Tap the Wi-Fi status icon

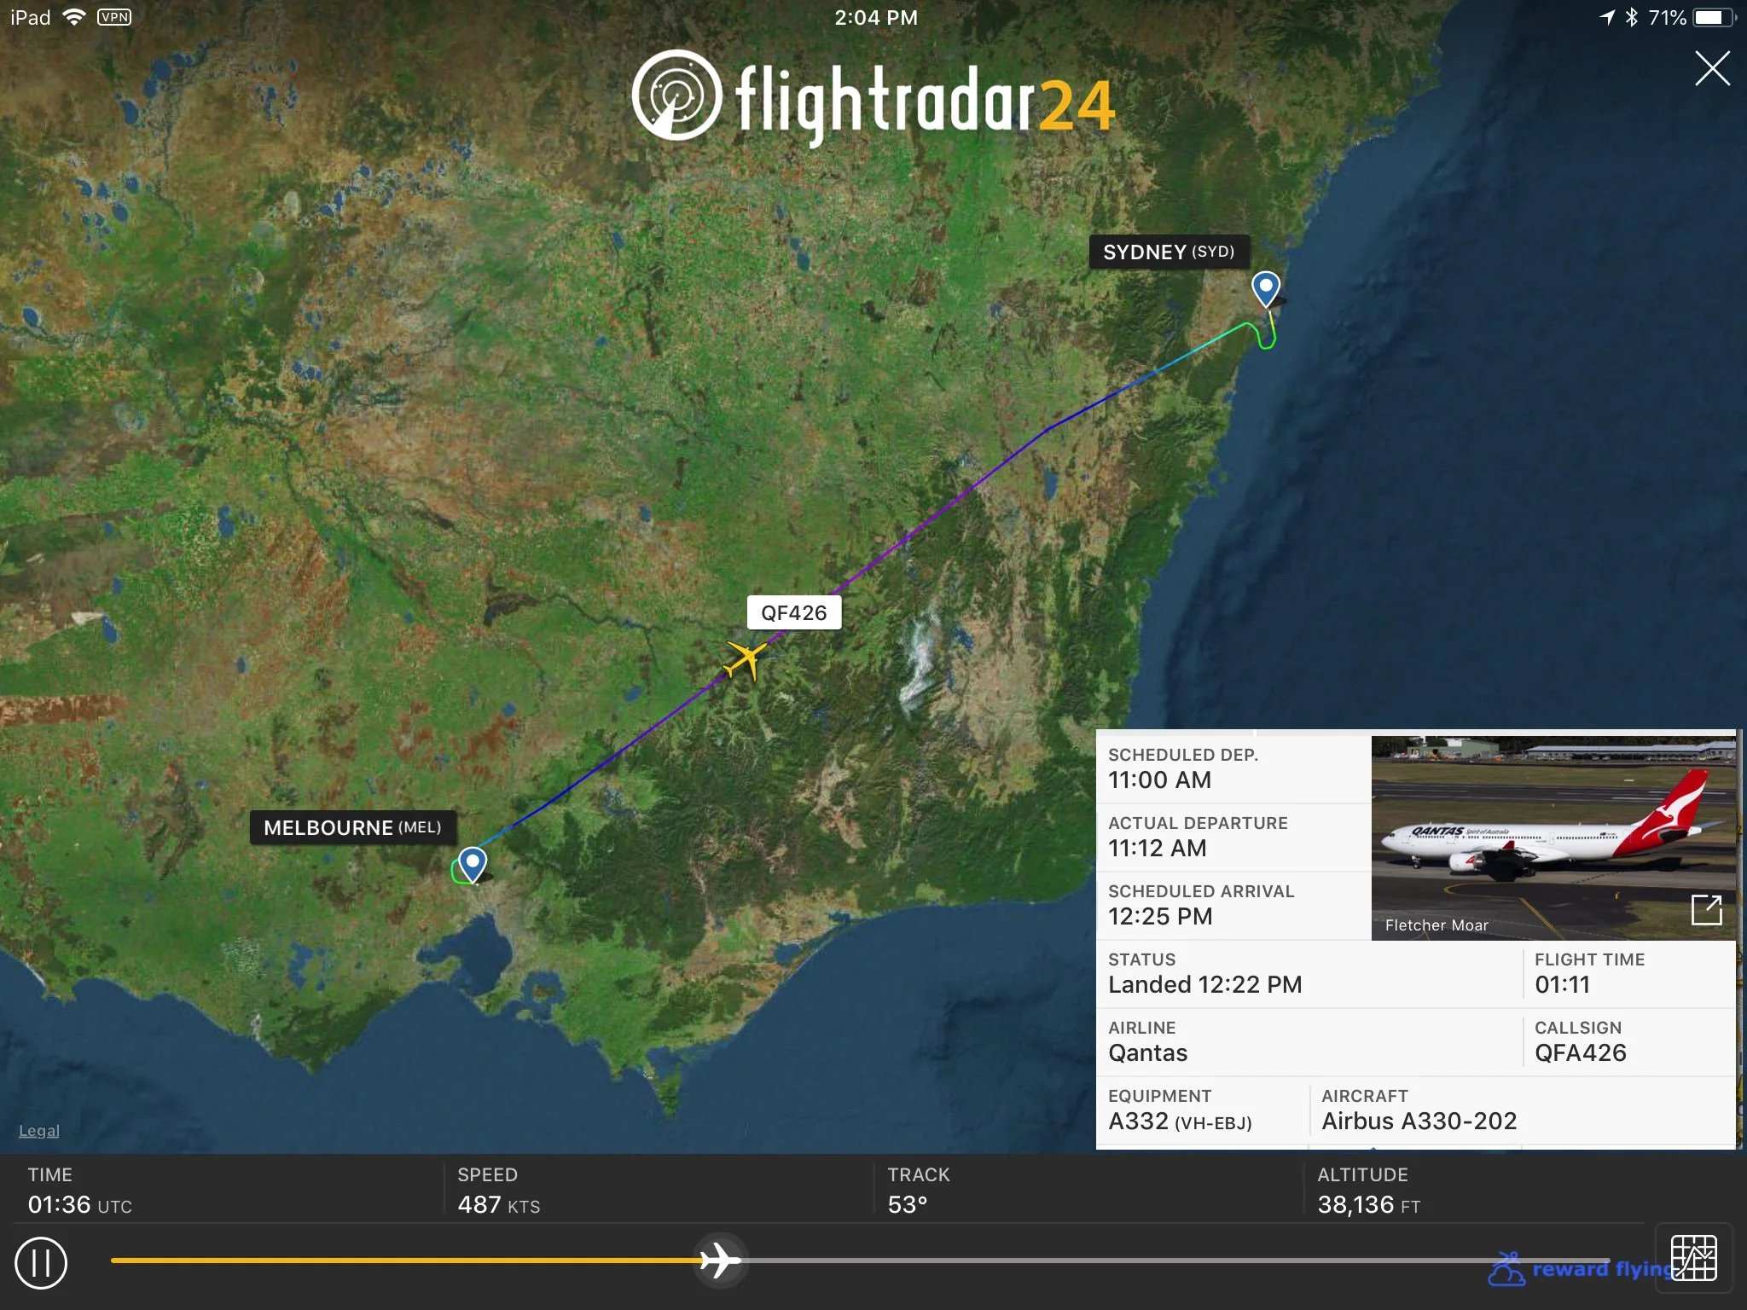pos(75,17)
